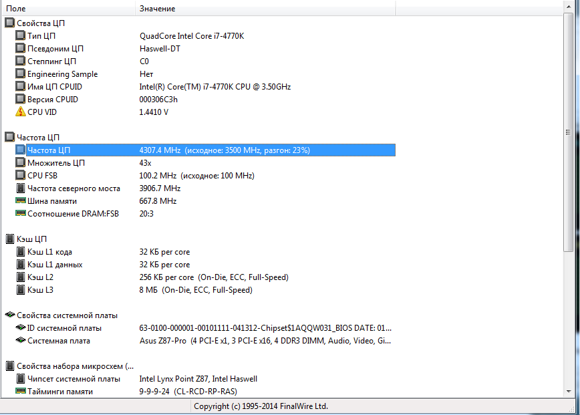The height and width of the screenshot is (415, 580).
Task: Click the multiplier value 43x
Action: (145, 163)
